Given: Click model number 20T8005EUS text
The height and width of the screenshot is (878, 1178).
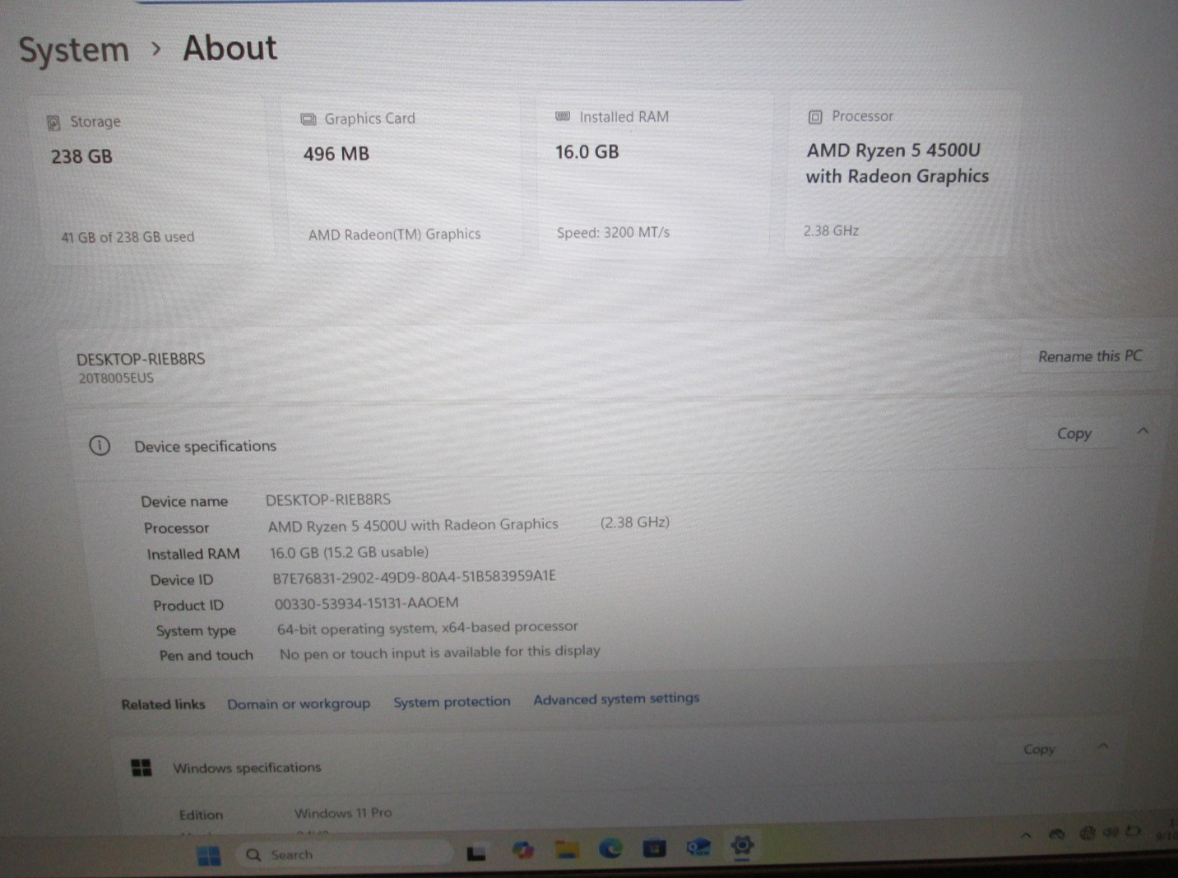Looking at the screenshot, I should tap(116, 379).
